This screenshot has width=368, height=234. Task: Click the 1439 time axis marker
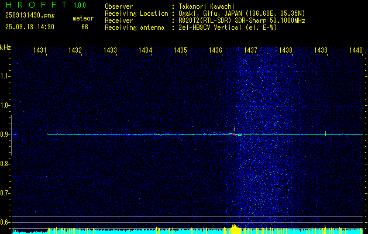pos(321,50)
